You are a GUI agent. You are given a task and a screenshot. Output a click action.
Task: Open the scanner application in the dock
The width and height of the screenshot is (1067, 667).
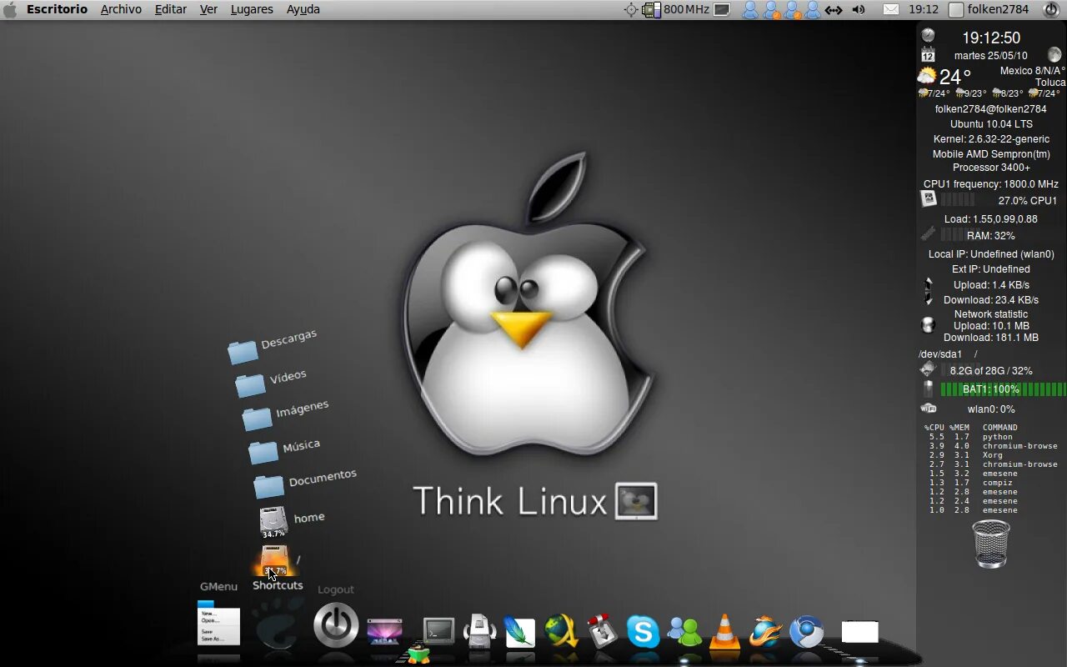(479, 631)
